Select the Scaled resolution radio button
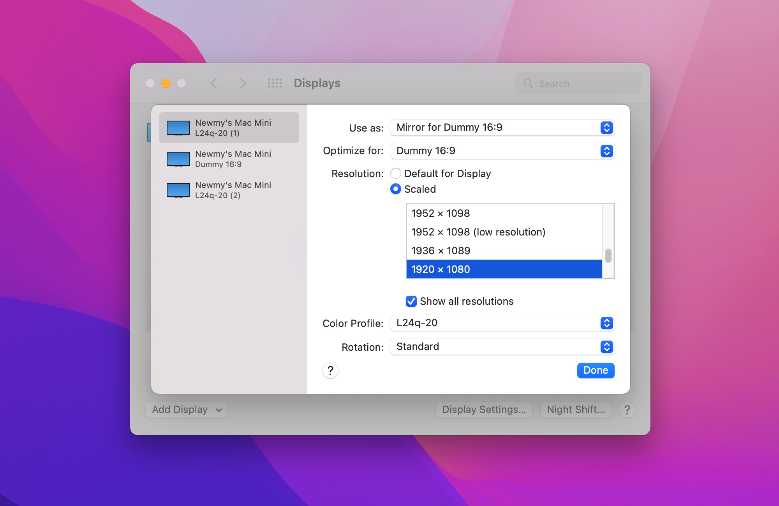The image size is (779, 506). [396, 189]
